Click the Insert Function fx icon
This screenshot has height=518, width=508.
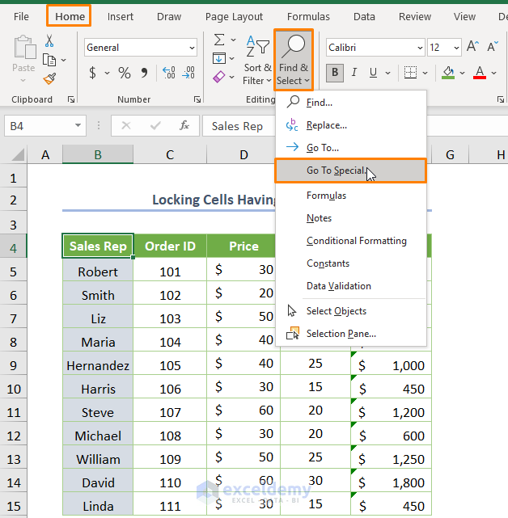184,125
